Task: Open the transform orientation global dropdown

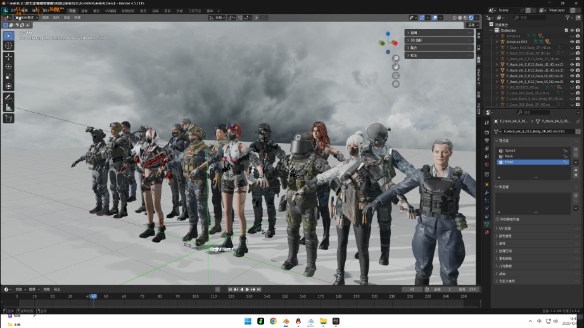Action: [x=217, y=18]
